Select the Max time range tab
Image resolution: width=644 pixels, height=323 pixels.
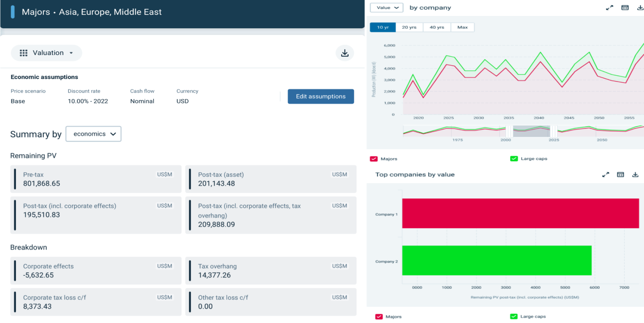(462, 27)
